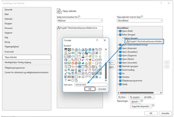Viewport: 174px width, 117px height.
Task: Confirm rename with OK in Omdøb dialog
Action: 90,89
